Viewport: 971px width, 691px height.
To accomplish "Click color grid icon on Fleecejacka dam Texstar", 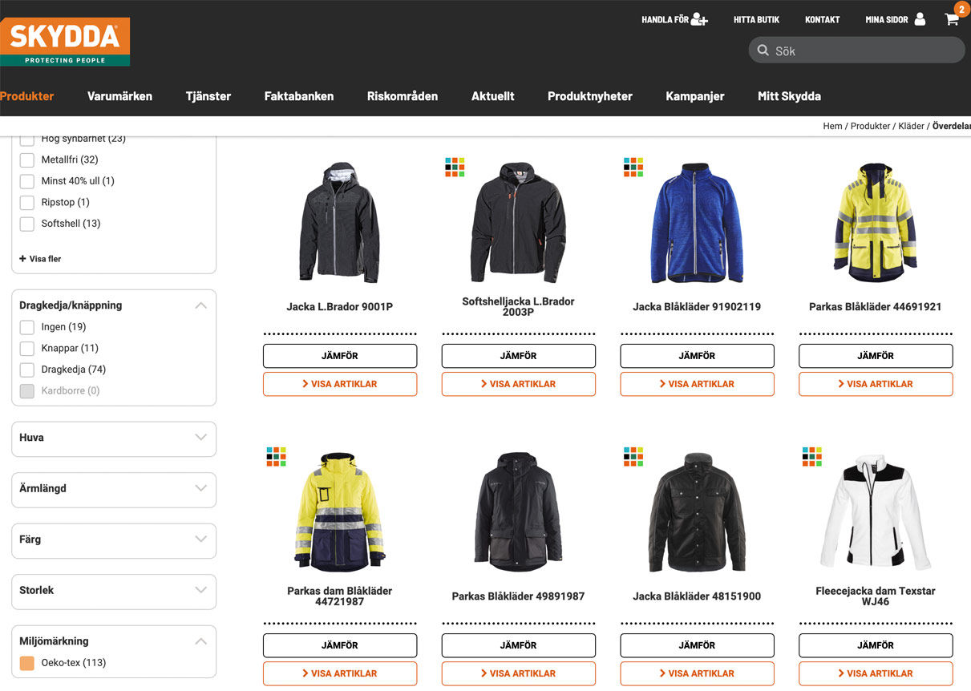I will click(x=812, y=456).
